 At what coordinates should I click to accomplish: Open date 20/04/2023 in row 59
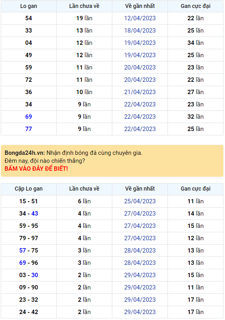(x=140, y=67)
